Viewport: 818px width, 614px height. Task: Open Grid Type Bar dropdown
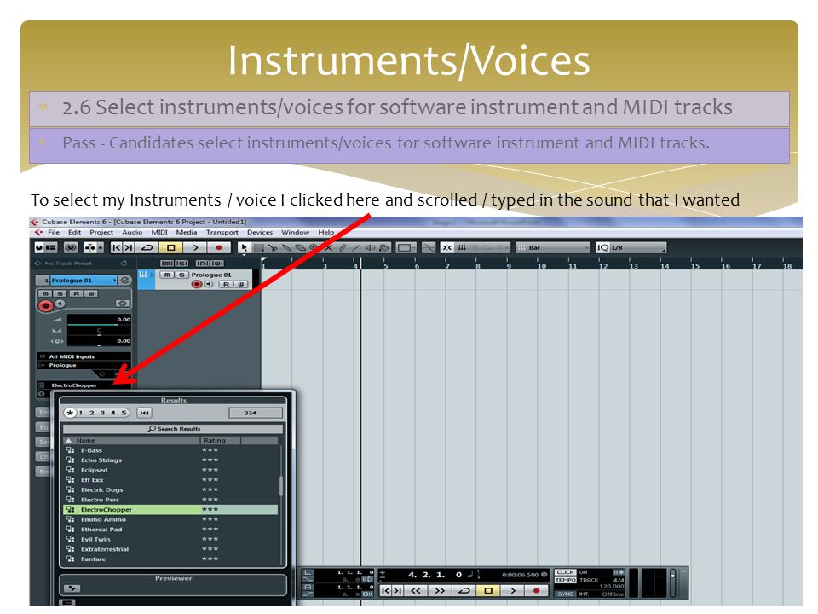[553, 247]
